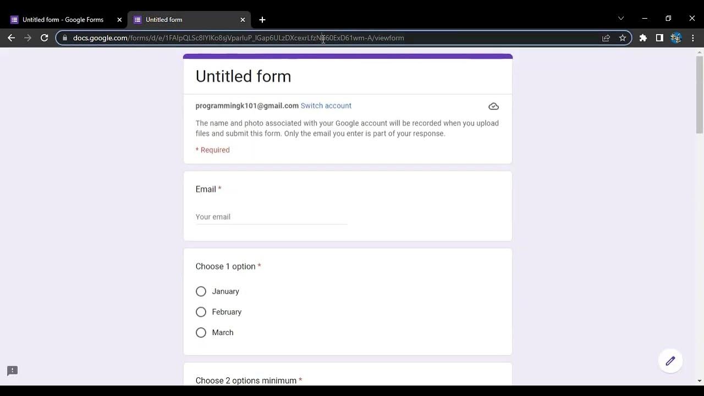Open the Chrome profile avatar

coord(676,38)
